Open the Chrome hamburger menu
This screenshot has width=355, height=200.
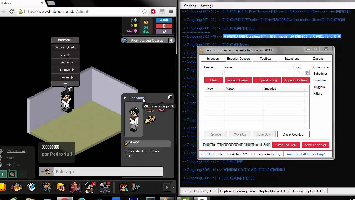pos(171,12)
